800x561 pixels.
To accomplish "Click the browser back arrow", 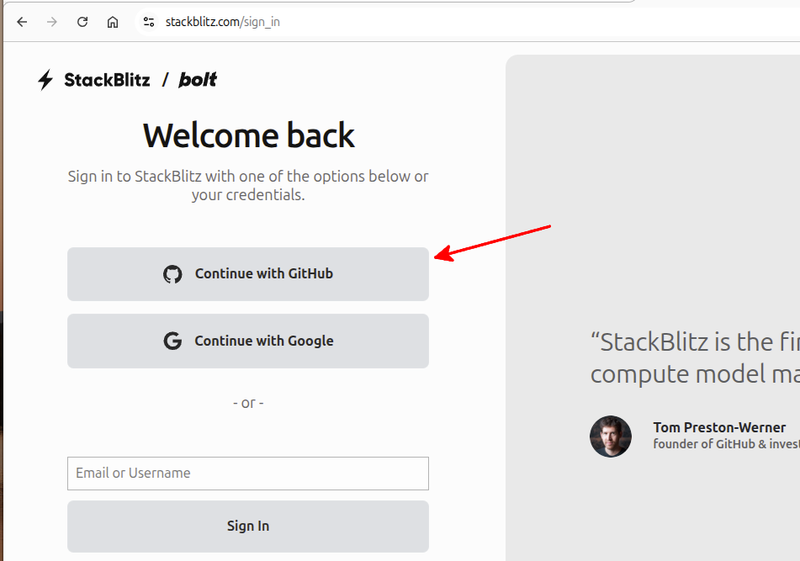I will click(x=22, y=21).
